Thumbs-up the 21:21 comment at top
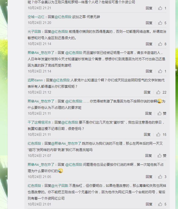The width and height of the screenshot is (178, 209). (160, 8)
